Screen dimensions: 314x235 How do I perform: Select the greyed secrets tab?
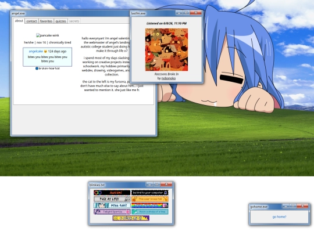tap(74, 21)
